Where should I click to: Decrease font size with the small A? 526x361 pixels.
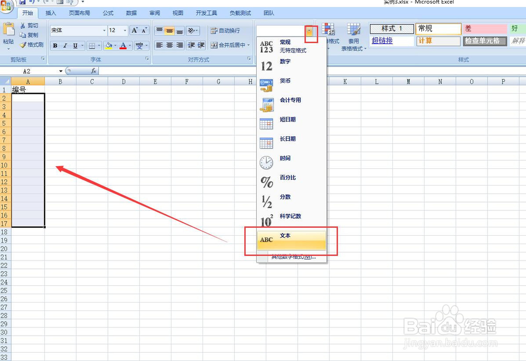(x=144, y=31)
